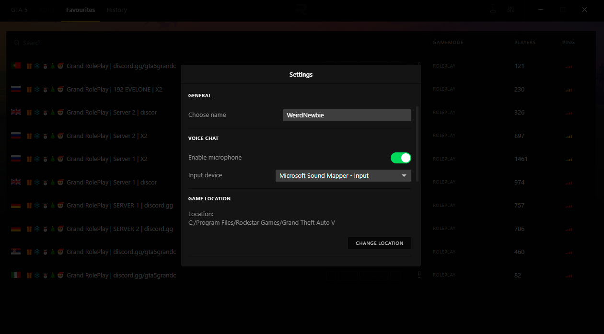Sort server list by PLAYERS column

tap(524, 43)
